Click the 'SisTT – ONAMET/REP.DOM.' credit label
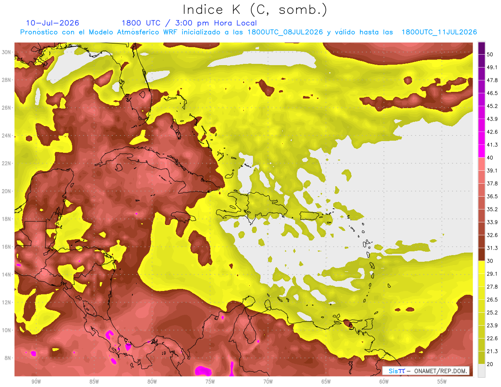Screen dimensions: 501x387 pyautogui.click(x=426, y=371)
